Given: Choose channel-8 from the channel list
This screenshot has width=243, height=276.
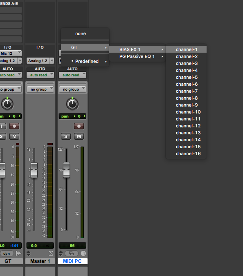Looking at the screenshot, I should tap(186, 98).
